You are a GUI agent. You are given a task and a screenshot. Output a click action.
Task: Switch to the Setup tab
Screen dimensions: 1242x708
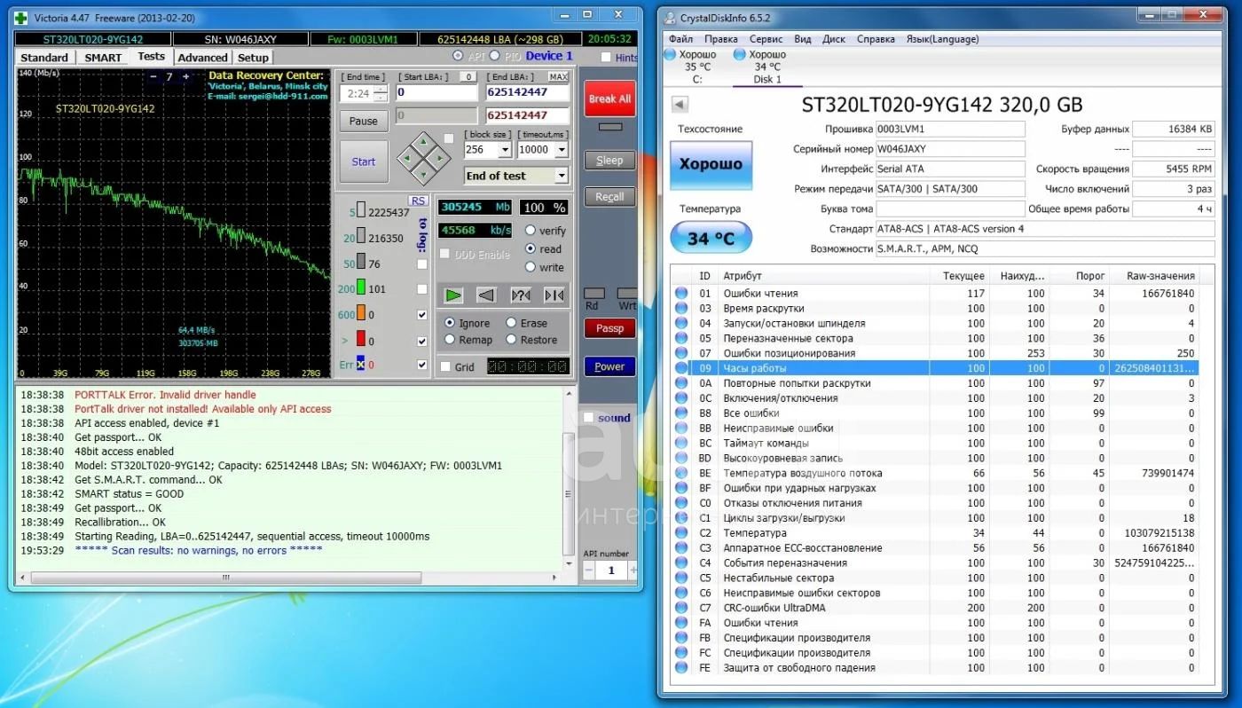click(x=253, y=58)
